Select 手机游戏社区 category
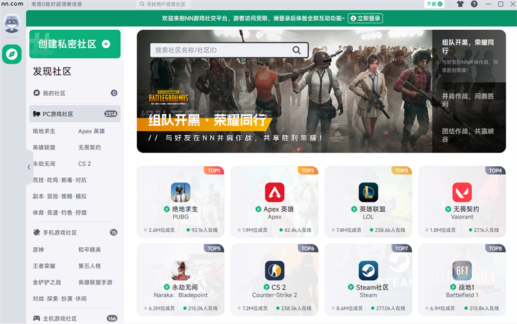 (75, 233)
